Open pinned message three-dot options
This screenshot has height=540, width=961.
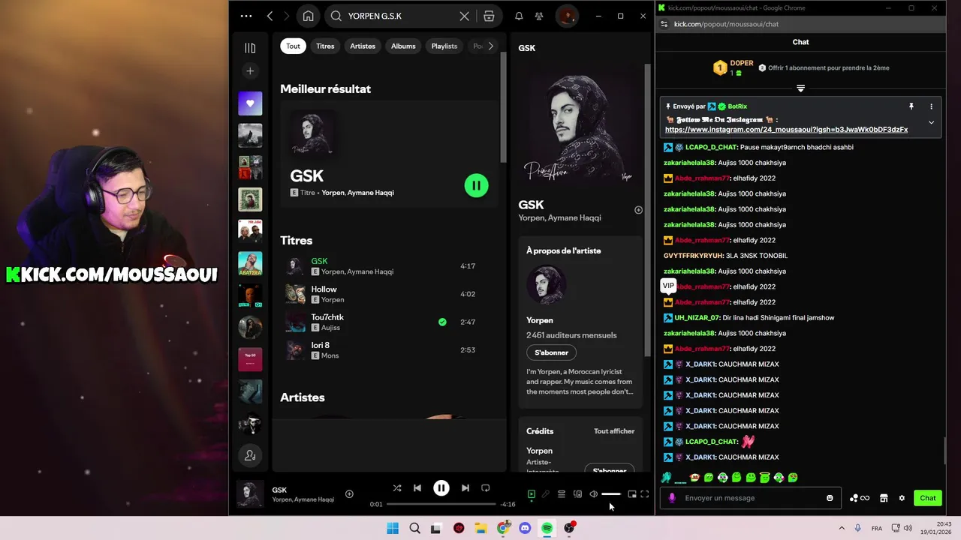pyautogui.click(x=931, y=106)
